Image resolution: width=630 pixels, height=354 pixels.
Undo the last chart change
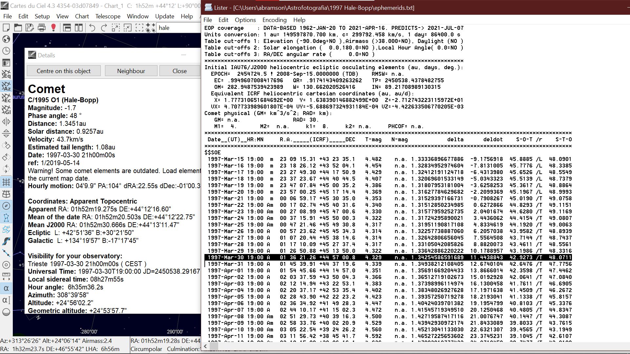[x=92, y=28]
